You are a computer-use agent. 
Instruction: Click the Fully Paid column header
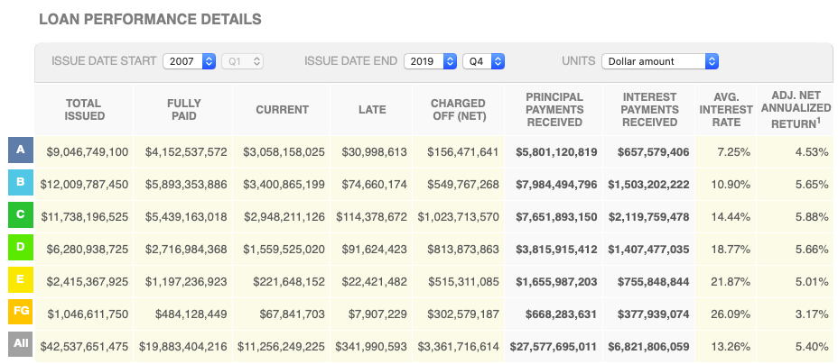[184, 110]
